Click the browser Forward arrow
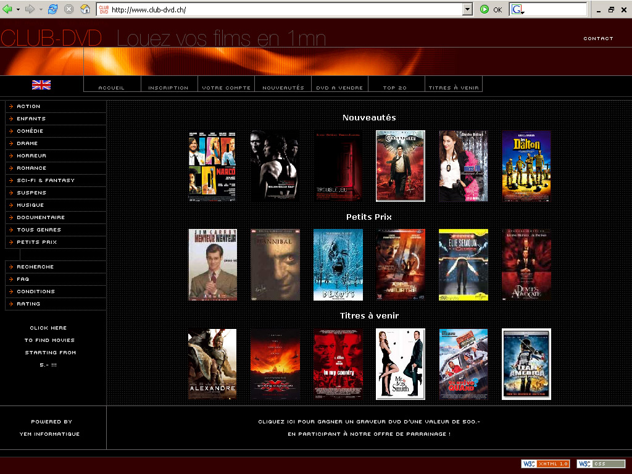The image size is (632, 474). coord(30,9)
